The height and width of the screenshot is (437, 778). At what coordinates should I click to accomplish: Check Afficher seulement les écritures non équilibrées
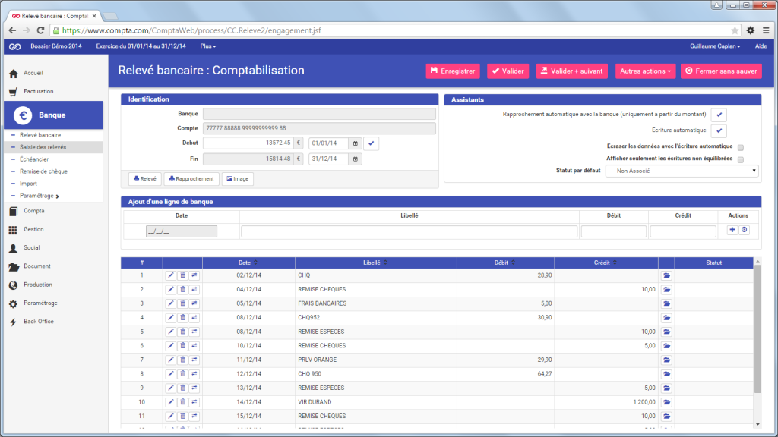[740, 159]
